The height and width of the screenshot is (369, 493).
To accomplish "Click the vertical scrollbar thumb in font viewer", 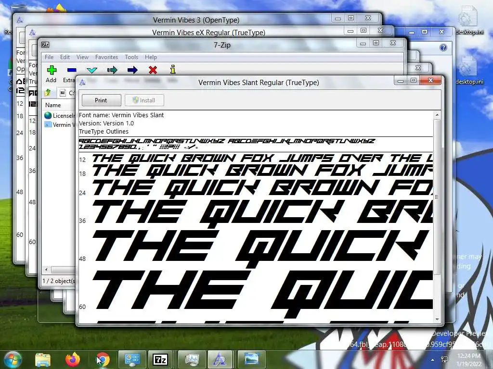I will tap(437, 197).
